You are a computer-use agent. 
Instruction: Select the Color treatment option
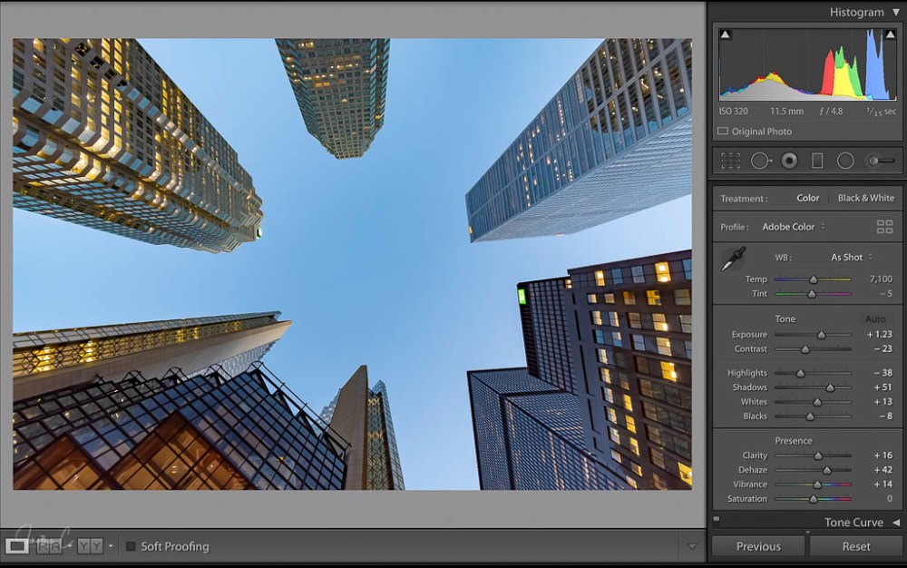point(807,198)
